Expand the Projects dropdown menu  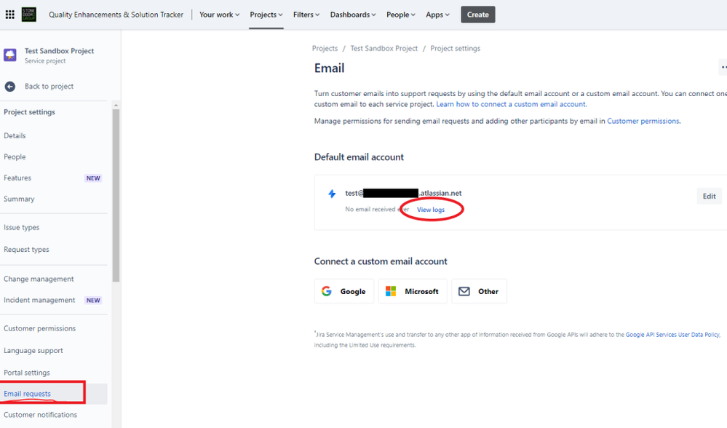pos(266,15)
